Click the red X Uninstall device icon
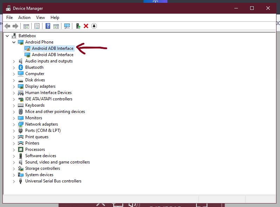Viewport: 280px width, 207px height. click(x=86, y=26)
